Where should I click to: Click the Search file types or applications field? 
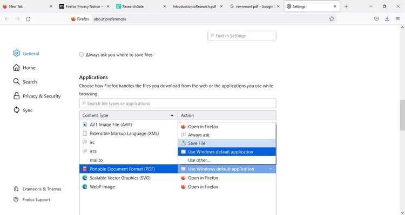click(x=178, y=103)
